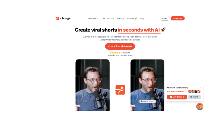Click the Let's discuss button
This screenshot has height=122, width=217.
tap(177, 97)
